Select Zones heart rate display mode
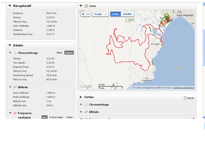The height and width of the screenshot is (143, 205). coord(69,117)
